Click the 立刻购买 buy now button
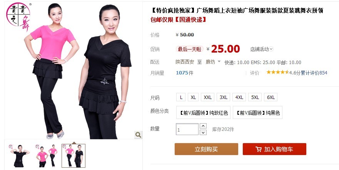Viewport: 339px width, 170px height. click(206, 149)
